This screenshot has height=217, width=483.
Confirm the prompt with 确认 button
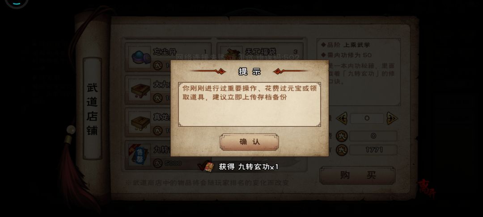pos(249,142)
